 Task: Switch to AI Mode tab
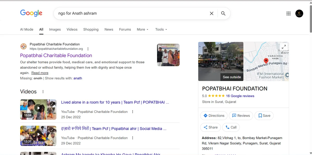(27, 29)
